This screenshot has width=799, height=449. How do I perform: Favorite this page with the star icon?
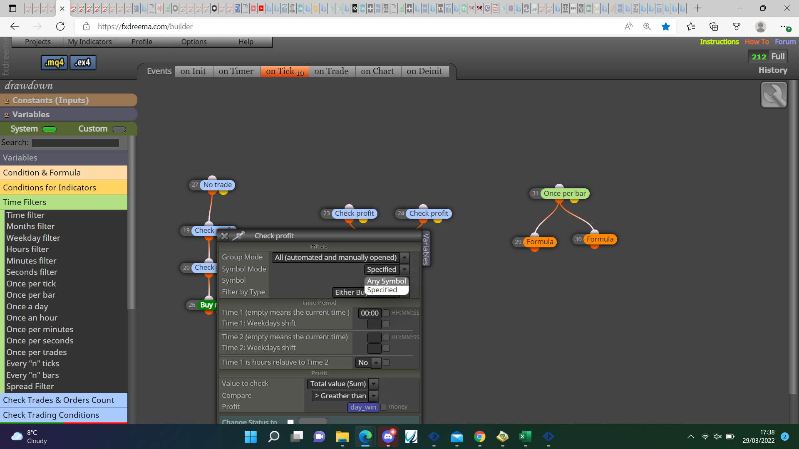click(x=666, y=27)
